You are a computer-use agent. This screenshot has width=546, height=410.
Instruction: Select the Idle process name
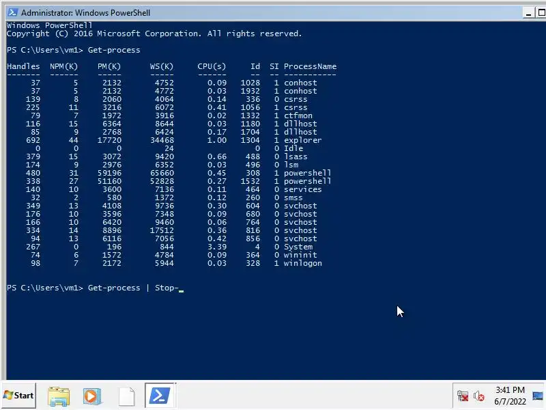point(293,148)
